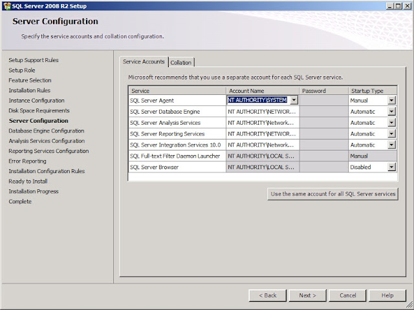Image resolution: width=414 pixels, height=310 pixels.
Task: Cancel the SQL Server setup
Action: point(347,296)
